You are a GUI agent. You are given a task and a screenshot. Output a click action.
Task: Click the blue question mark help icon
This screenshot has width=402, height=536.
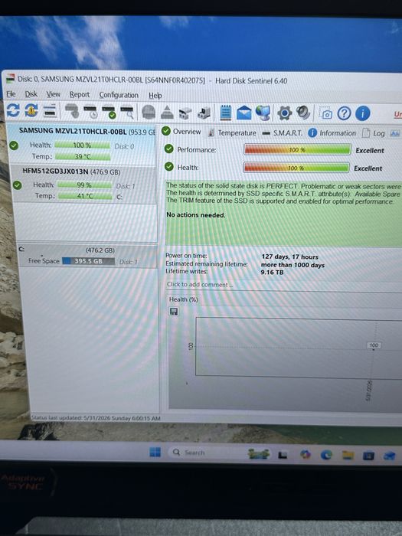pyautogui.click(x=345, y=113)
